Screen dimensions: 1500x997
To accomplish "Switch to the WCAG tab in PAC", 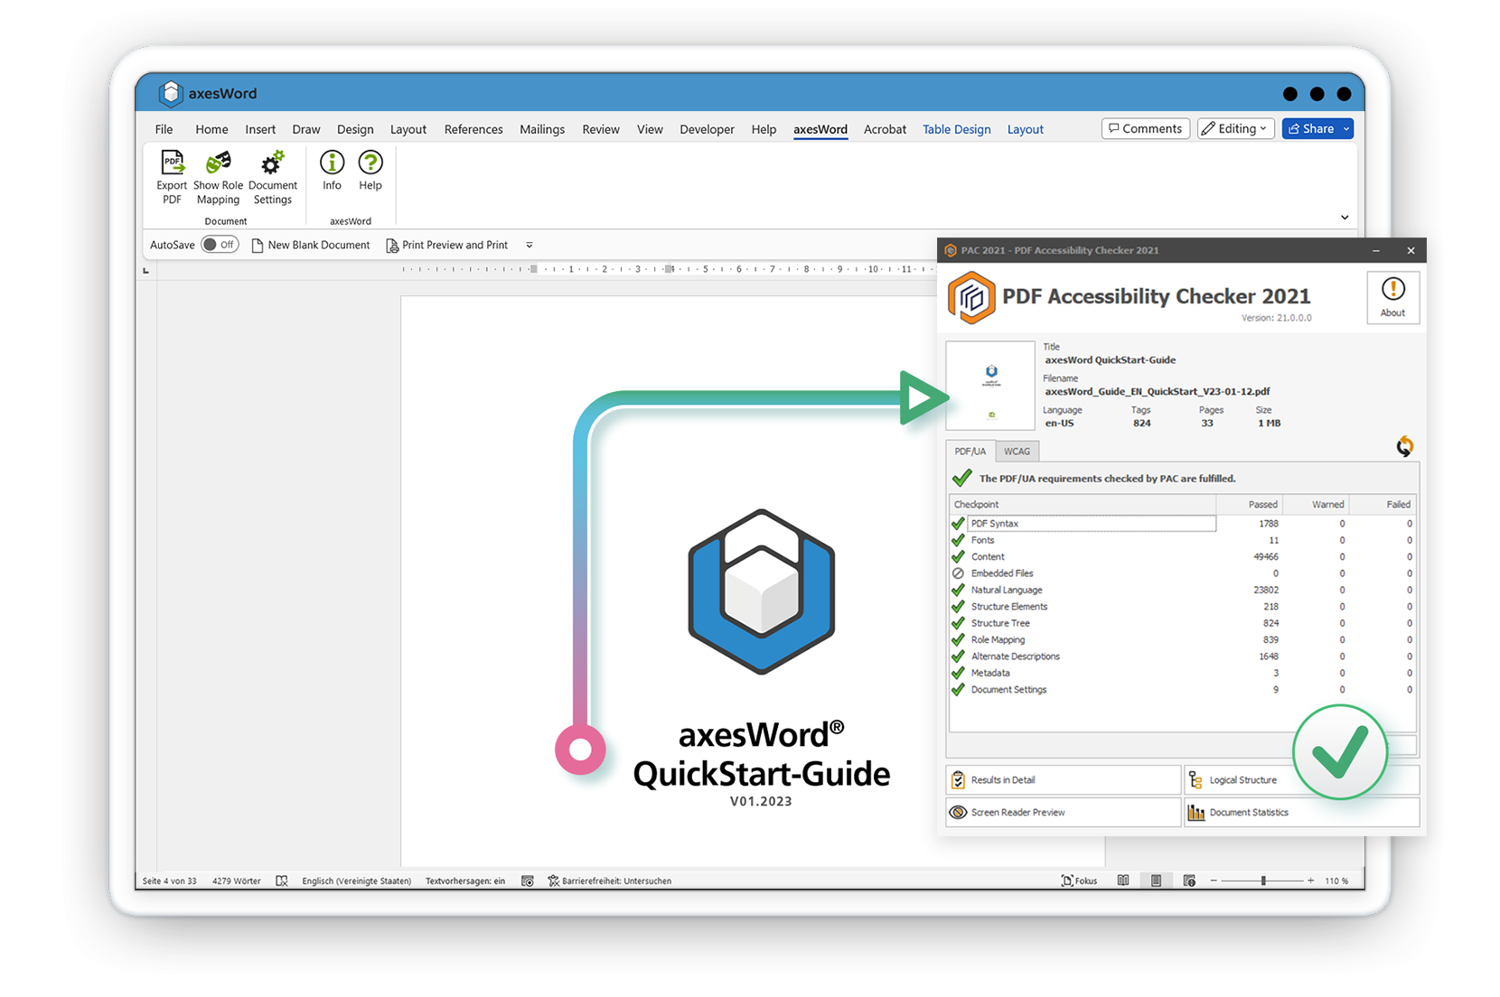I will point(1017,451).
